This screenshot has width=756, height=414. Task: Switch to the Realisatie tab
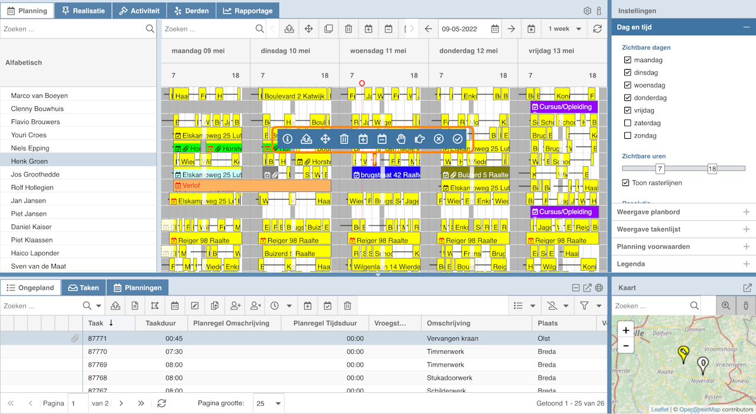click(83, 11)
